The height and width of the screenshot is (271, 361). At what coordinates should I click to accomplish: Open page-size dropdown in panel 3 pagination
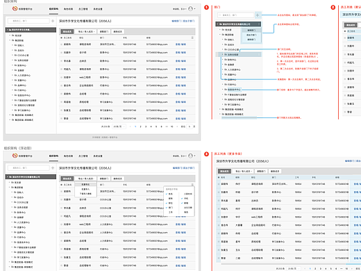tap(294, 269)
